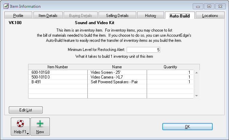This screenshot has width=229, height=140.
Task: Click the green plus New button
Action: (40, 126)
